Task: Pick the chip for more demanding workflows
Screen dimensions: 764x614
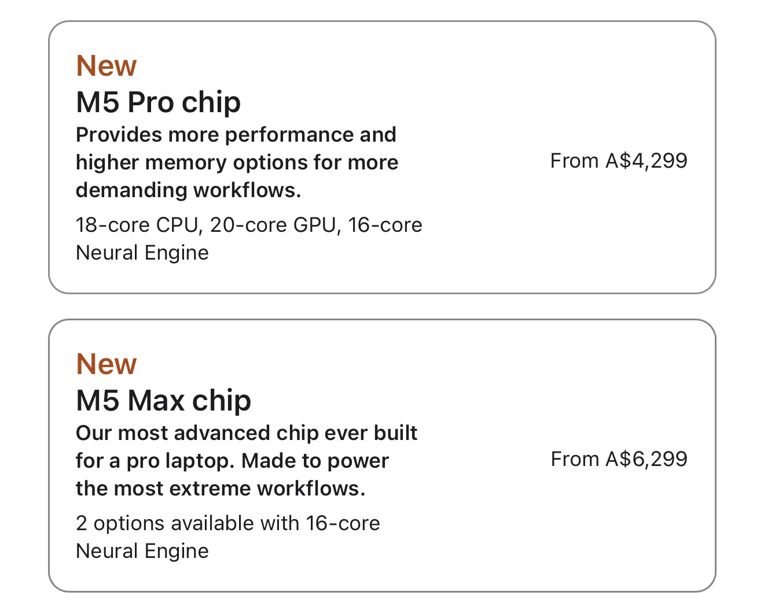Action: [x=382, y=157]
